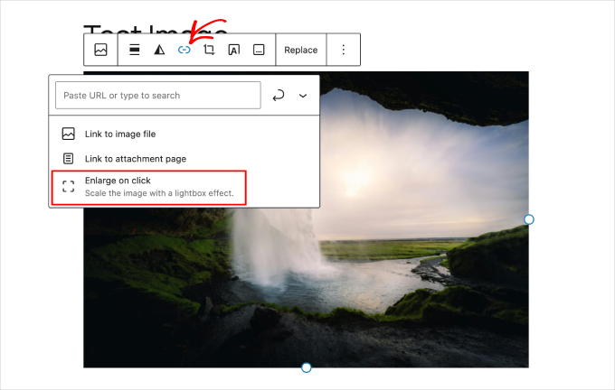Choose Link to image file
The height and width of the screenshot is (390, 615).
120,134
